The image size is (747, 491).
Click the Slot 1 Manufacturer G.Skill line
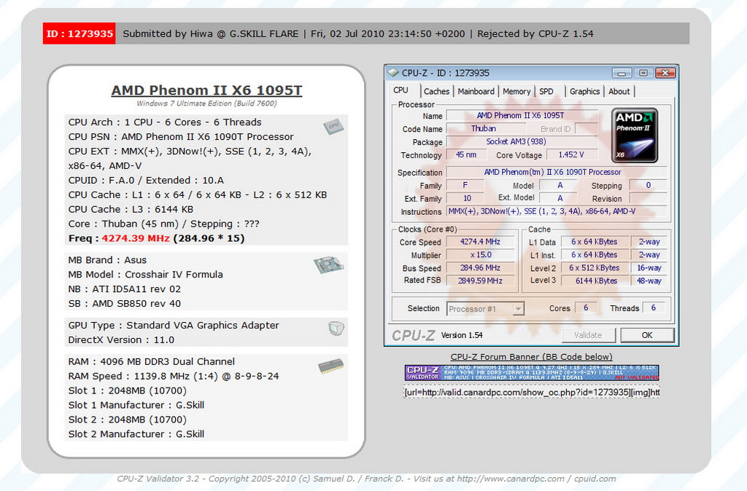pos(136,405)
